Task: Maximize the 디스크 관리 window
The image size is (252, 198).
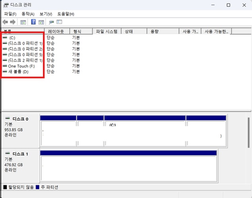Action: pos(229,5)
